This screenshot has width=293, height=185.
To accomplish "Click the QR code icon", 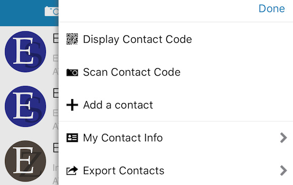I will tap(72, 39).
